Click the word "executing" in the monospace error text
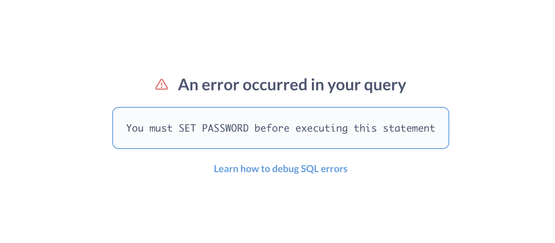The width and height of the screenshot is (555, 243). 322,129
